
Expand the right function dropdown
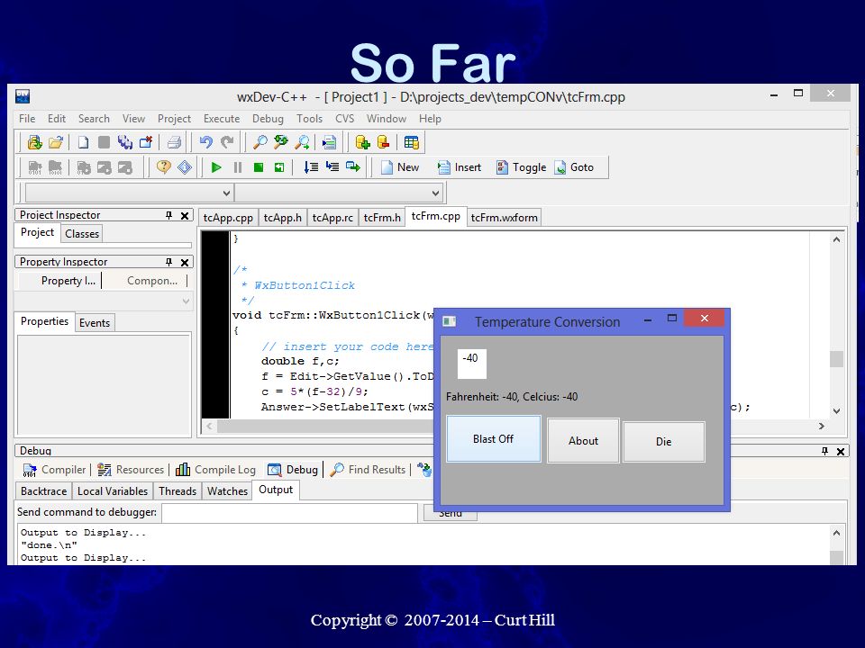coord(435,193)
